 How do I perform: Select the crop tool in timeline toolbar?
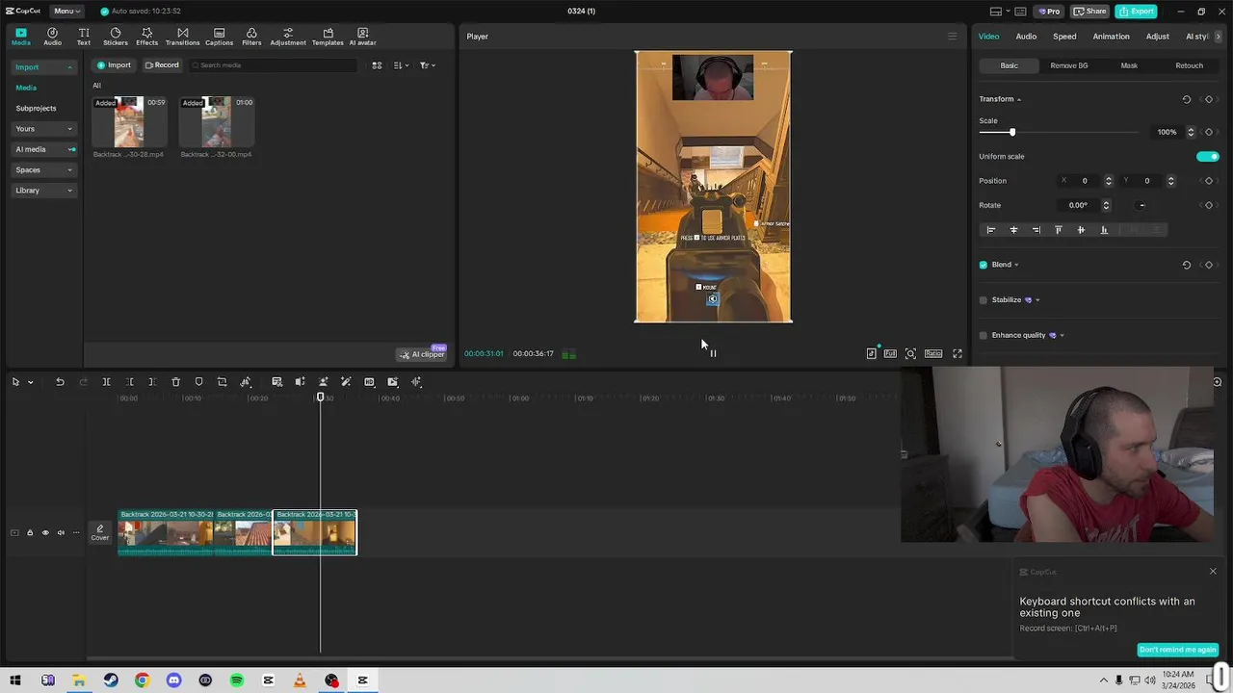pos(222,382)
